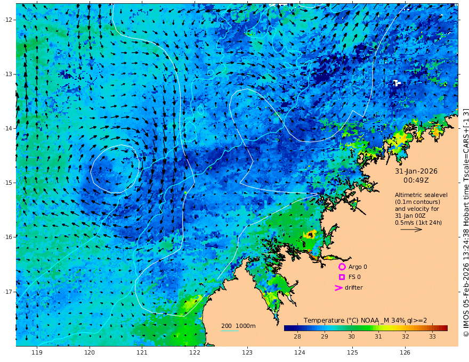Click the '0.5m/s (1kt 24h)' scale text

click(418, 223)
